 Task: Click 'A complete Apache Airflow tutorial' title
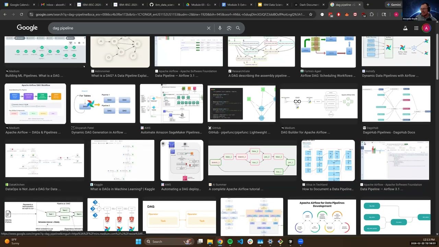pyautogui.click(x=236, y=189)
